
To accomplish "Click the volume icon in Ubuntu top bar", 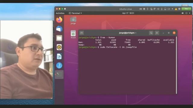I will (183, 13).
